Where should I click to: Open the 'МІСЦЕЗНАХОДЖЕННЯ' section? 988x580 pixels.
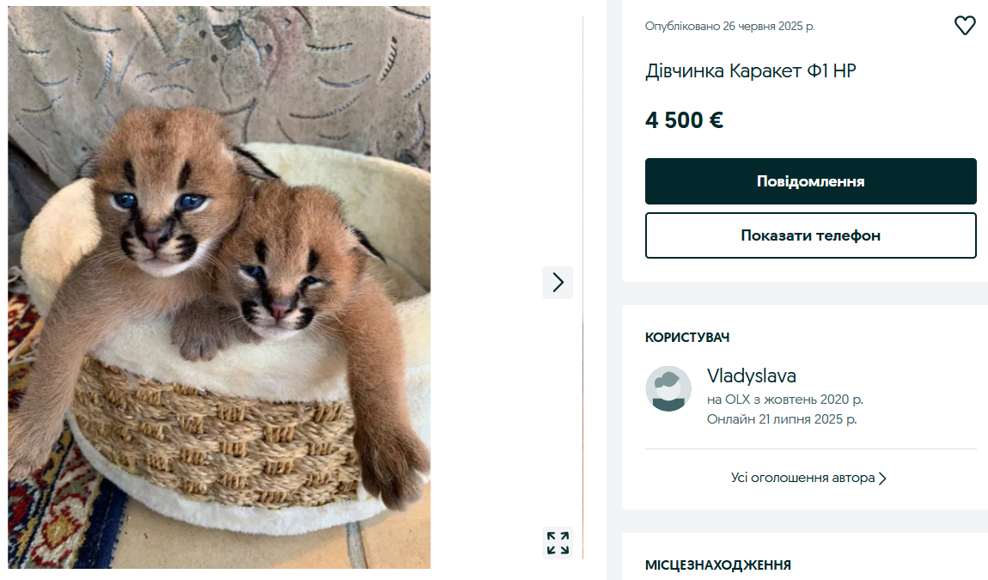(x=720, y=565)
